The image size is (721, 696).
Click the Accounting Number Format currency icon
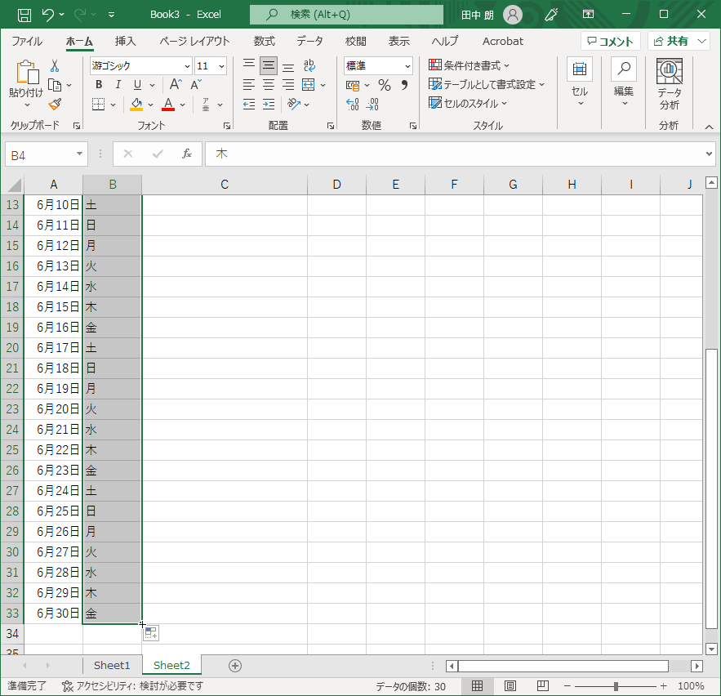[x=353, y=85]
